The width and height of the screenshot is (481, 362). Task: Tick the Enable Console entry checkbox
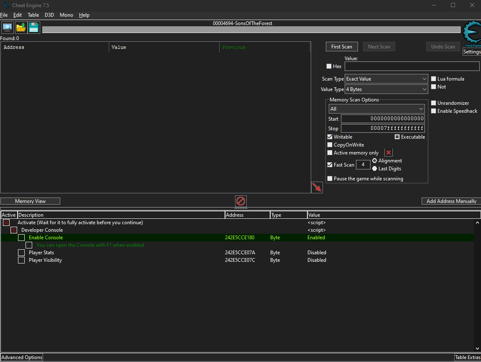(21, 238)
